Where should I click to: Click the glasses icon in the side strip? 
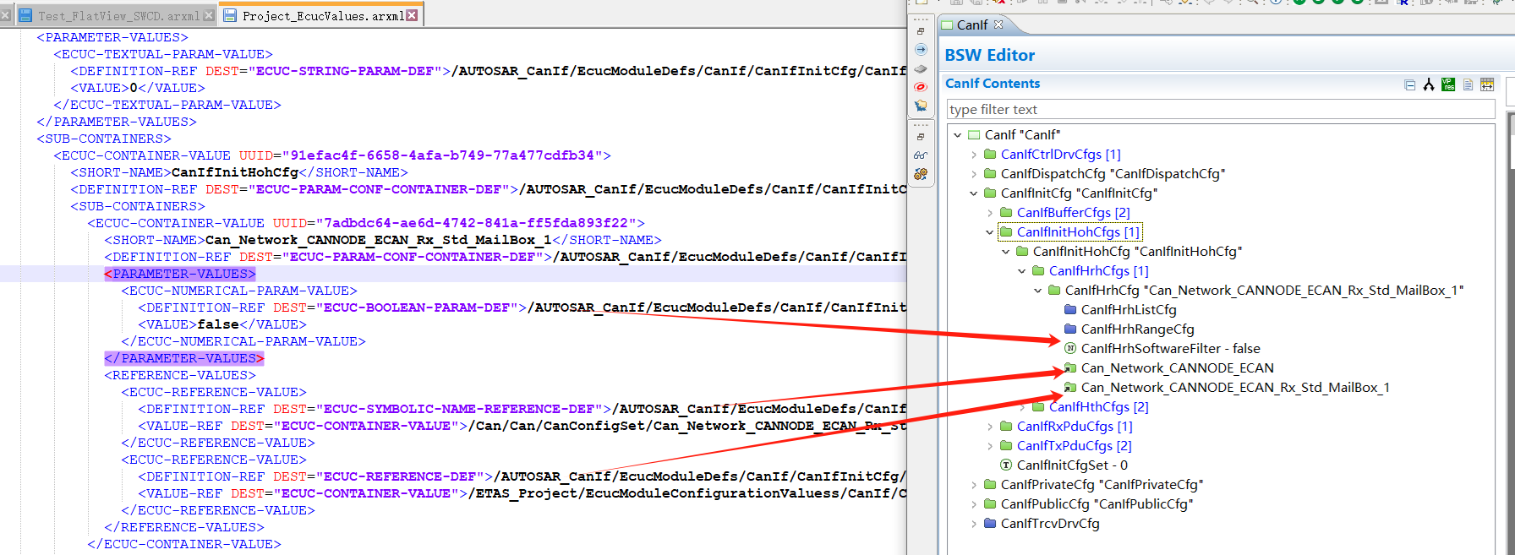(921, 155)
